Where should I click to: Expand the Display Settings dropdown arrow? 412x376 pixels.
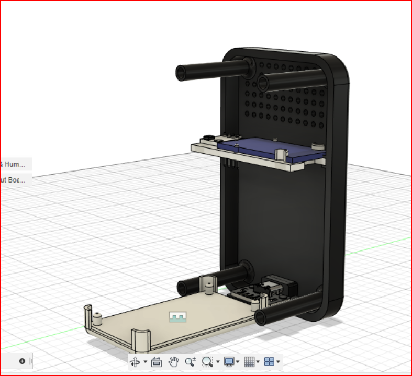pyautogui.click(x=238, y=362)
